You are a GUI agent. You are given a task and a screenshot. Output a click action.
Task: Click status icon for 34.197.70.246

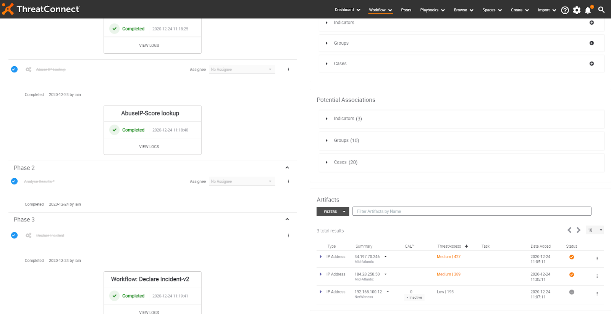(572, 257)
